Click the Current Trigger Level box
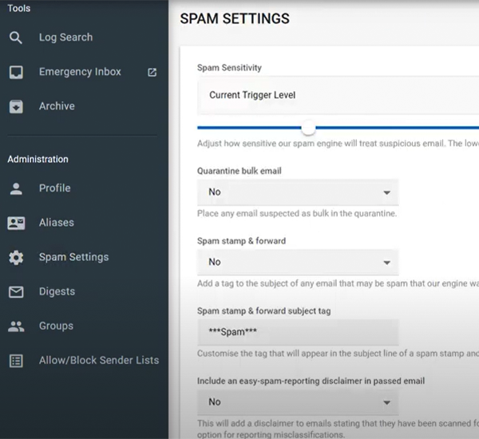This screenshot has height=439, width=479. [338, 95]
